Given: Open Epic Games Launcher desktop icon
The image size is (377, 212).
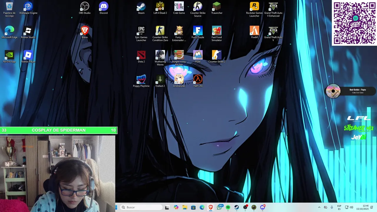Looking at the screenshot, I should pyautogui.click(x=141, y=34).
